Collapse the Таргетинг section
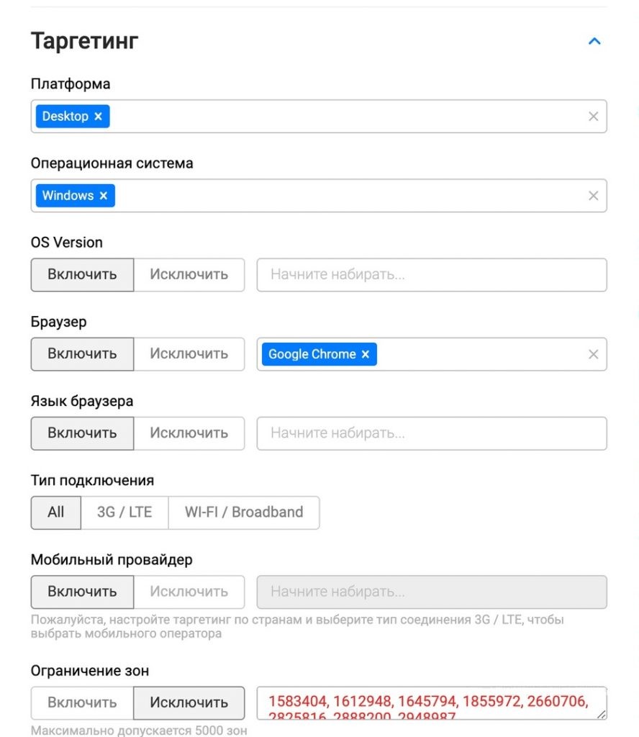Viewport: 639px width, 737px height. [594, 41]
